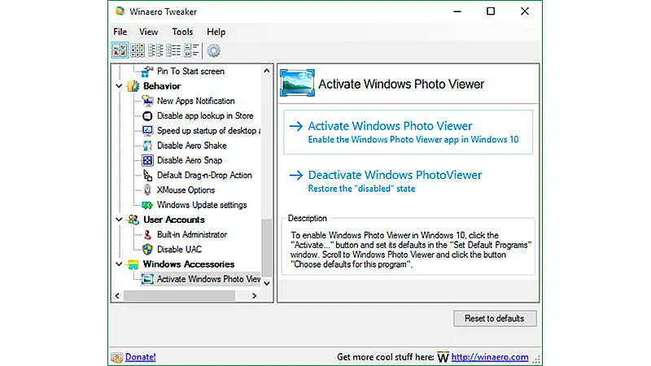
Task: Click the New Apps Notification icon
Action: [147, 101]
